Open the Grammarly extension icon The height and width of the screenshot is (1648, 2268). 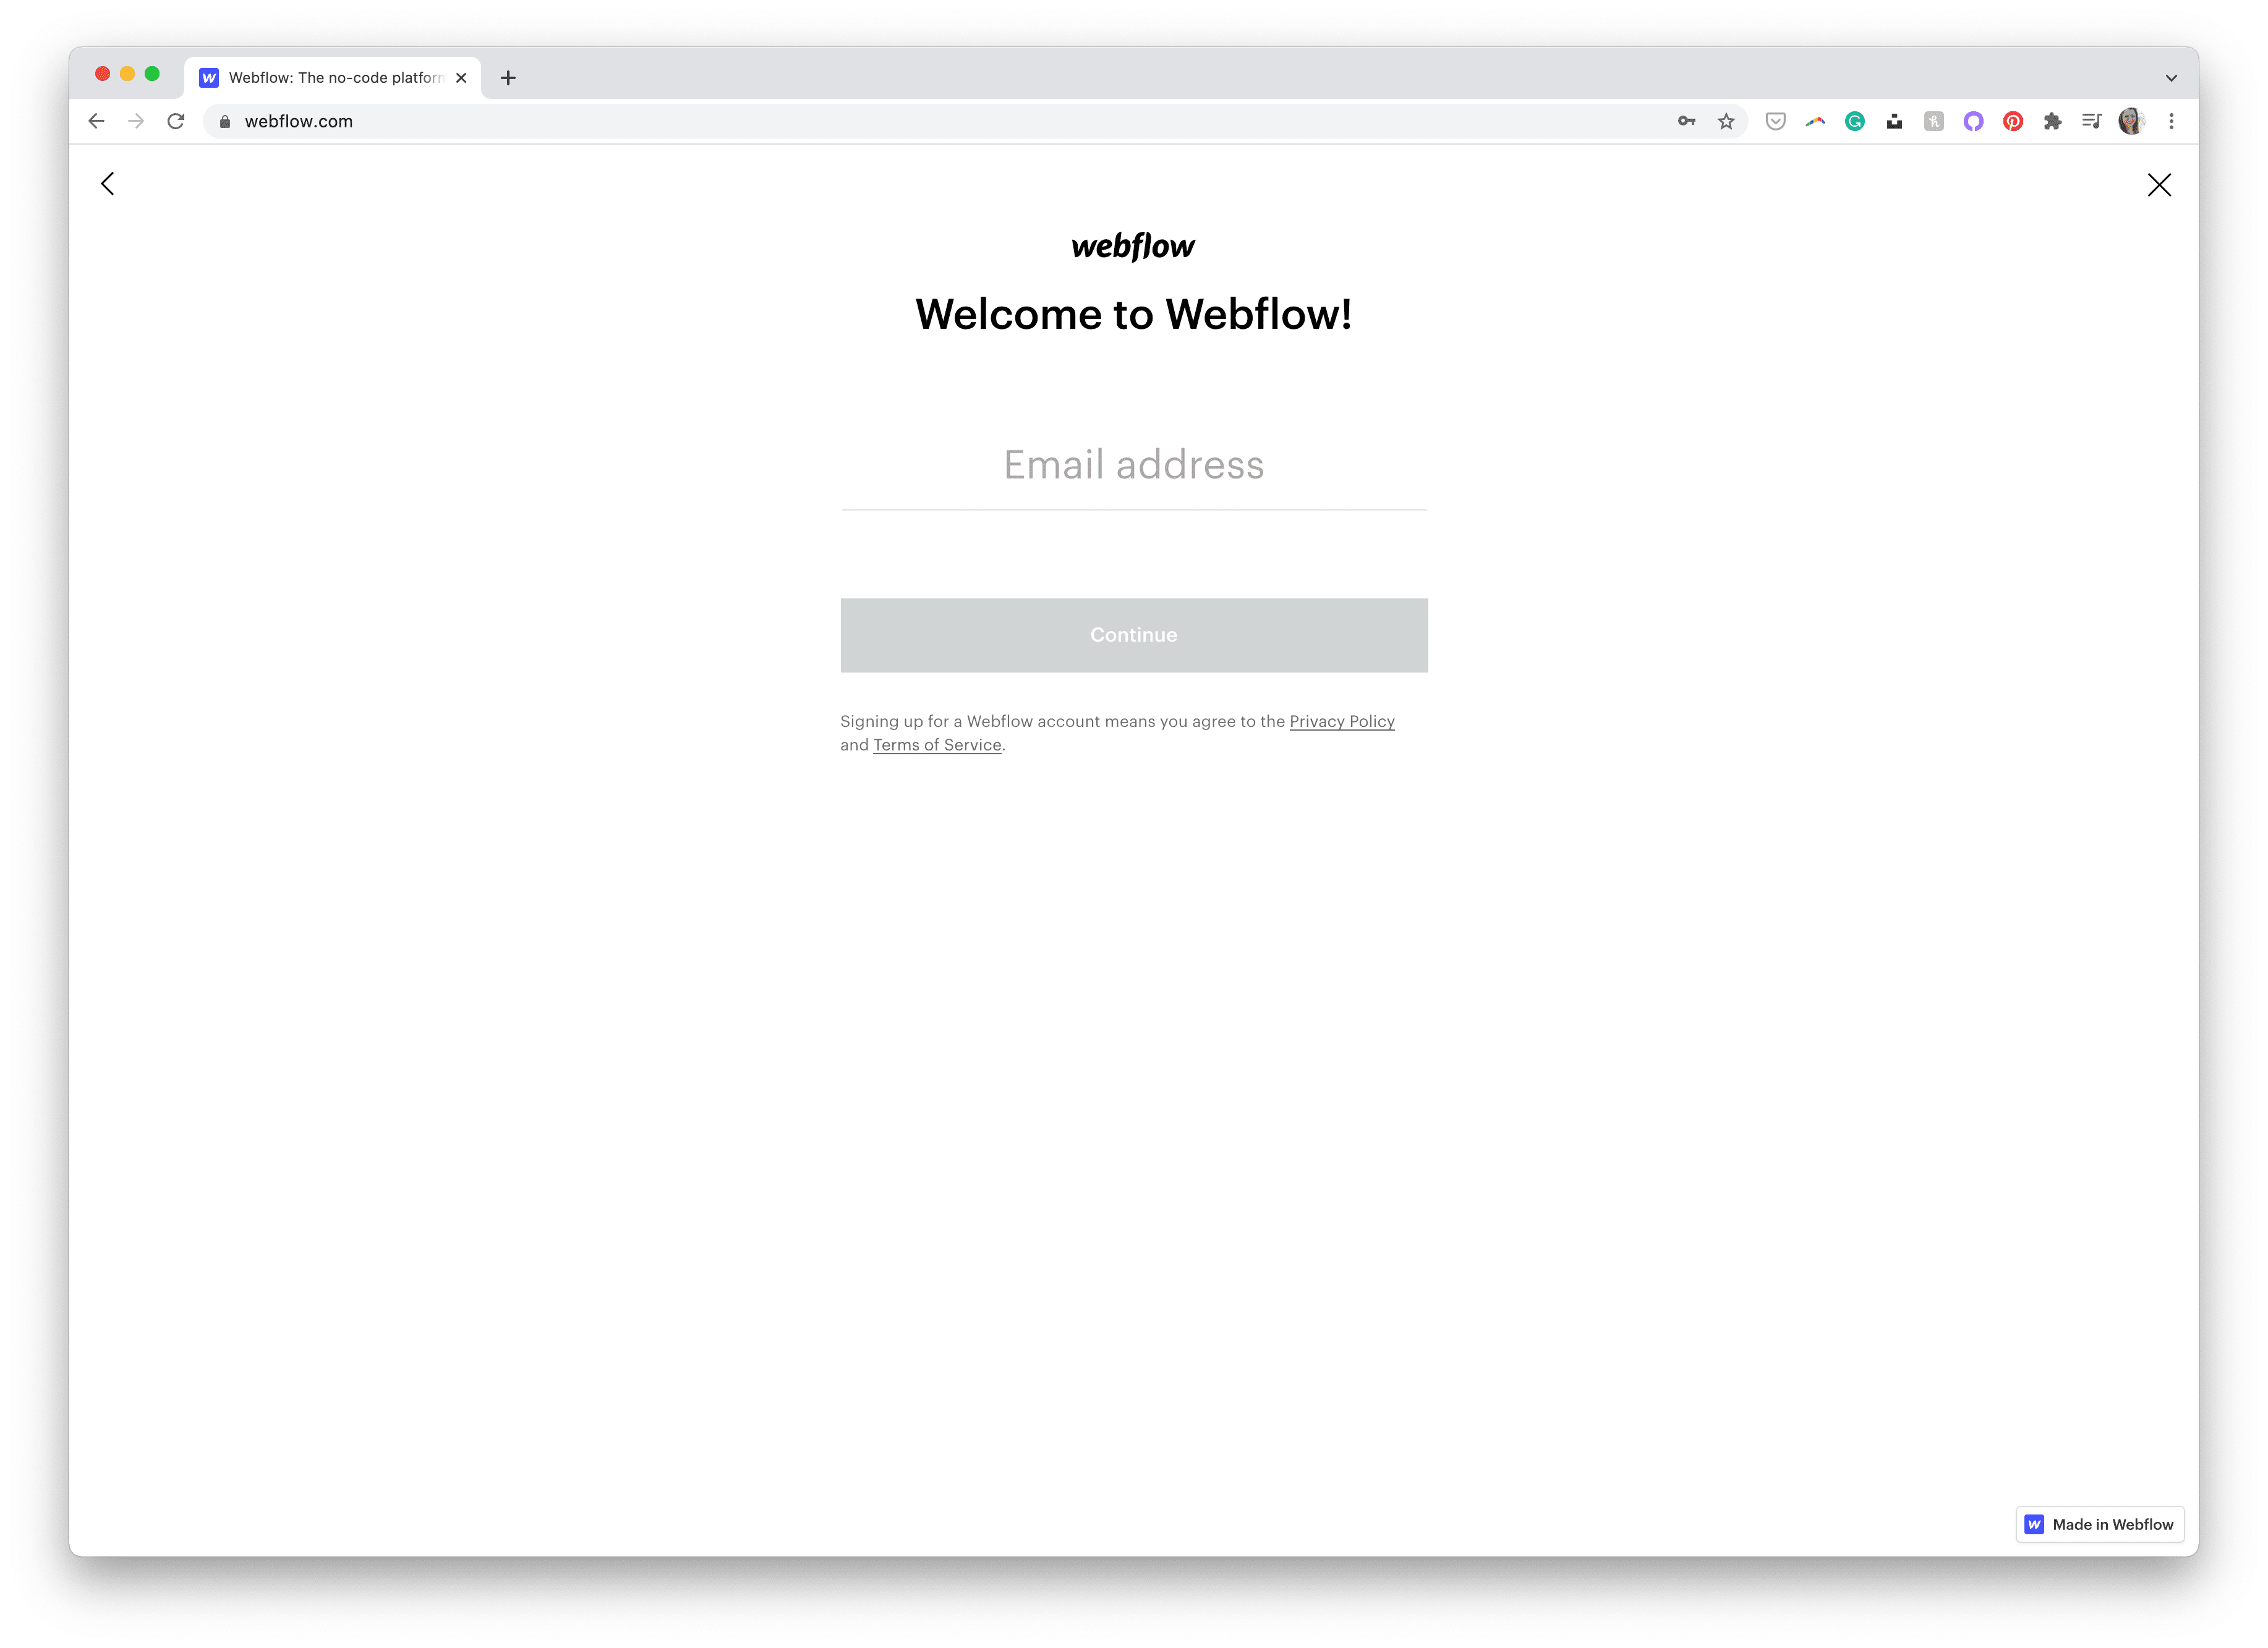pos(1854,121)
